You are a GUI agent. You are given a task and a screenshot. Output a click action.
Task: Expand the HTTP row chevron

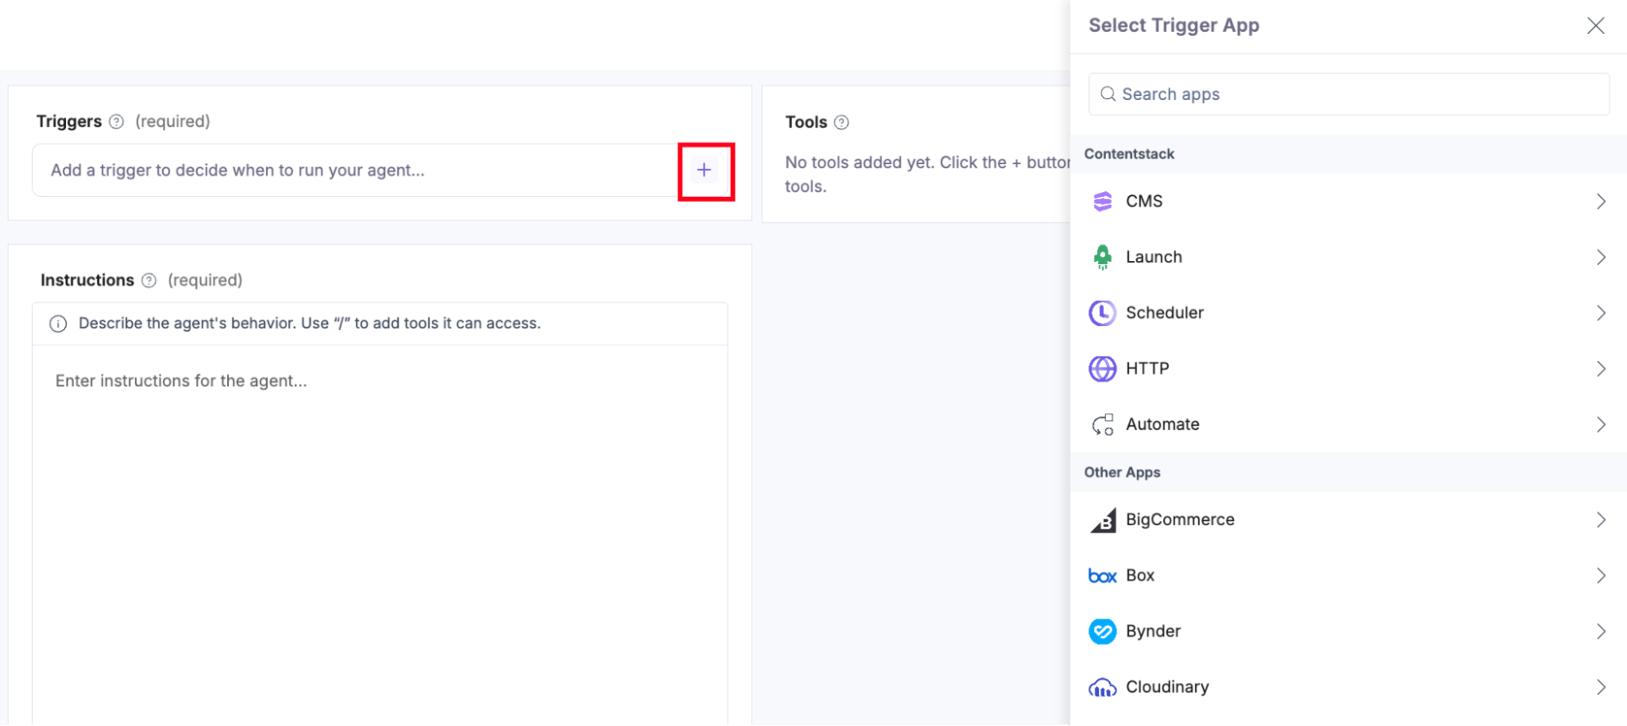pyautogui.click(x=1600, y=369)
